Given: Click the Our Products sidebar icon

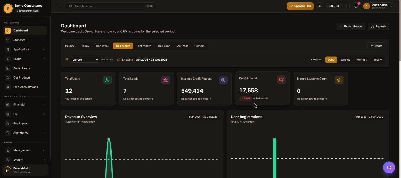Looking at the screenshot, I should tap(8, 77).
